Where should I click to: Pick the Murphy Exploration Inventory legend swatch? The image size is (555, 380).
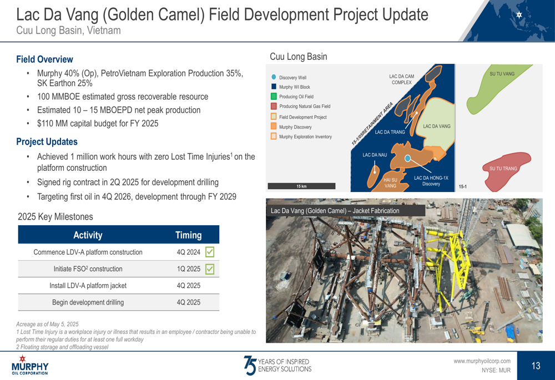pyautogui.click(x=274, y=136)
